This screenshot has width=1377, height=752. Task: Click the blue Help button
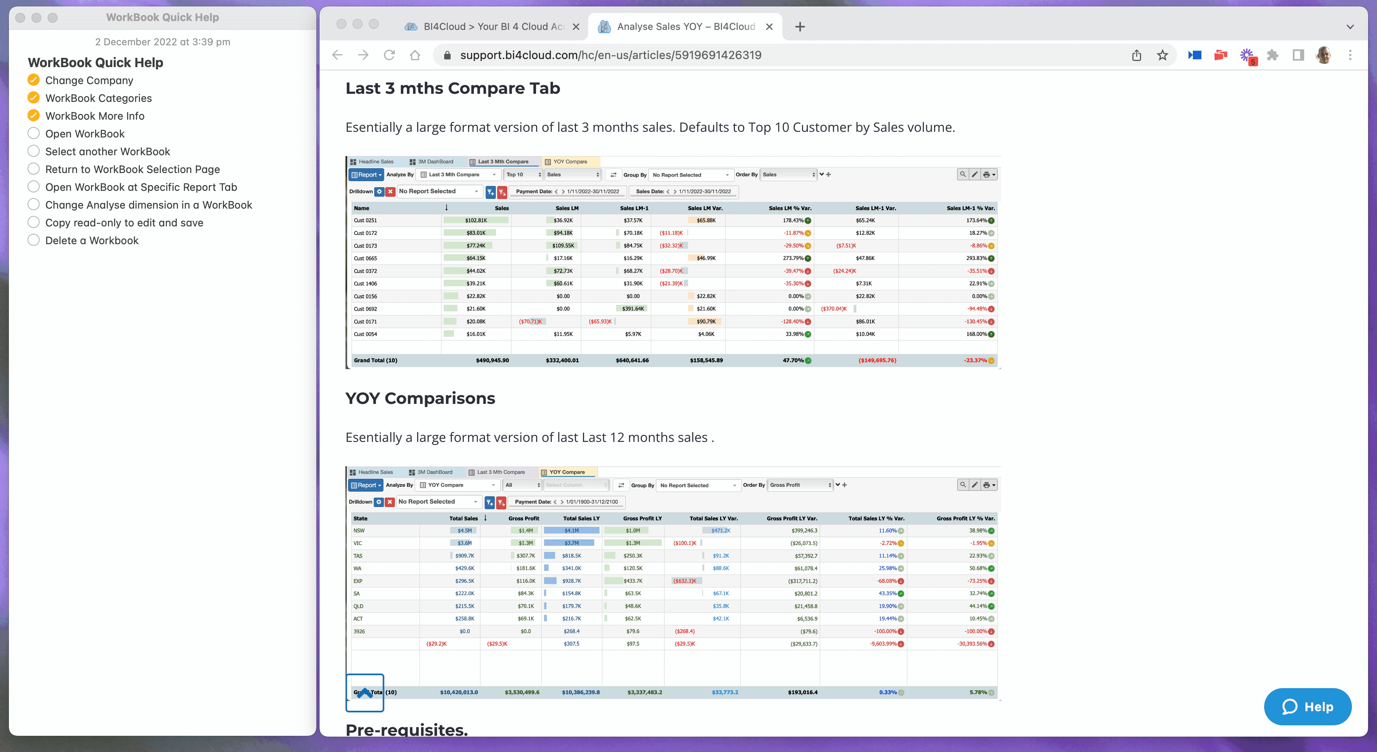1307,707
